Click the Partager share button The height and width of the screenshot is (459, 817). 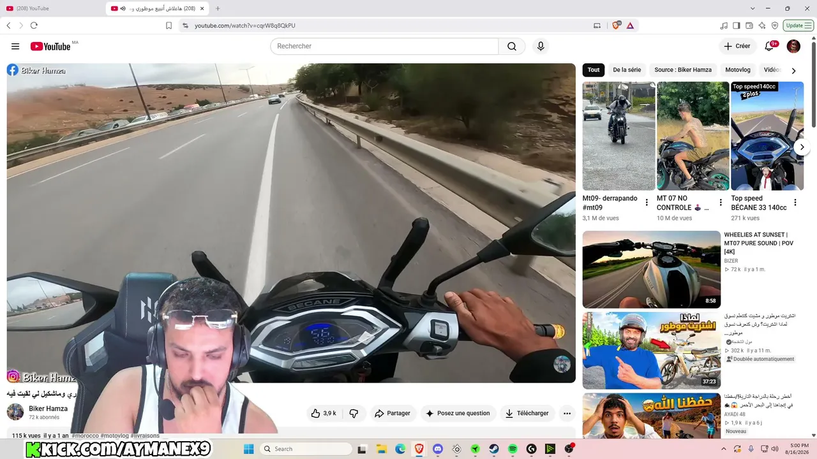pyautogui.click(x=393, y=413)
